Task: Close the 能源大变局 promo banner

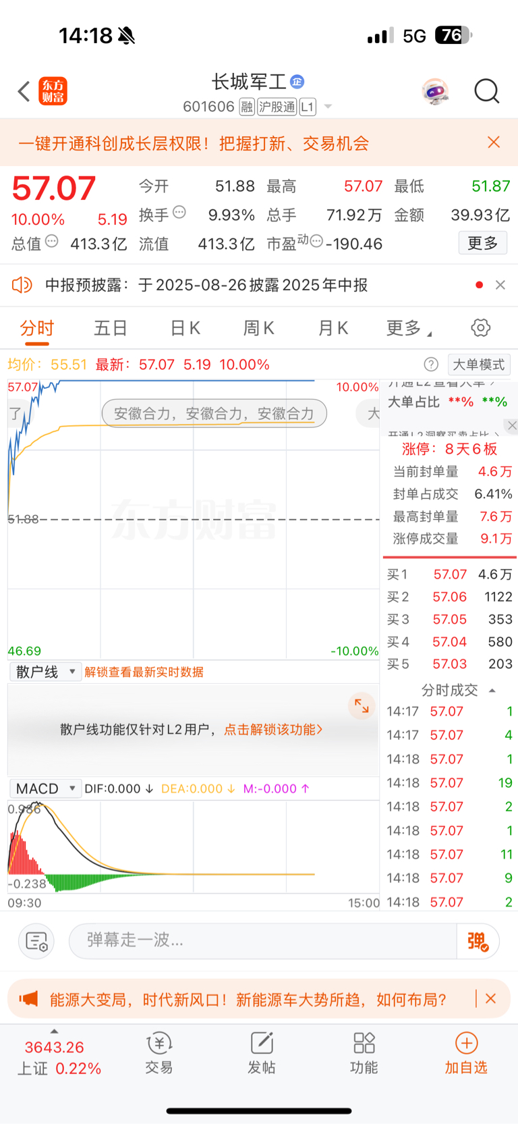Action: coord(491,998)
